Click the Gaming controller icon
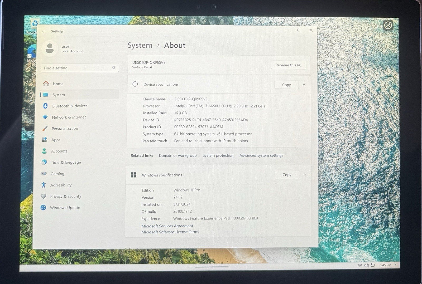The height and width of the screenshot is (284, 422). [44, 174]
